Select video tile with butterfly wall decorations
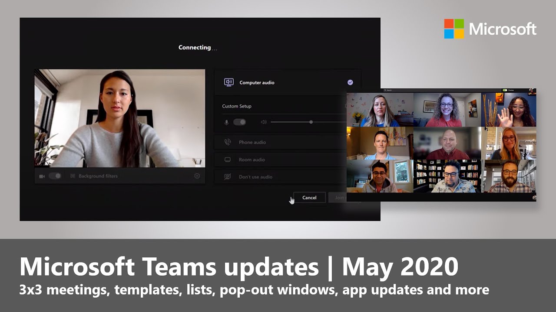This screenshot has height=312, width=556. coord(379,110)
